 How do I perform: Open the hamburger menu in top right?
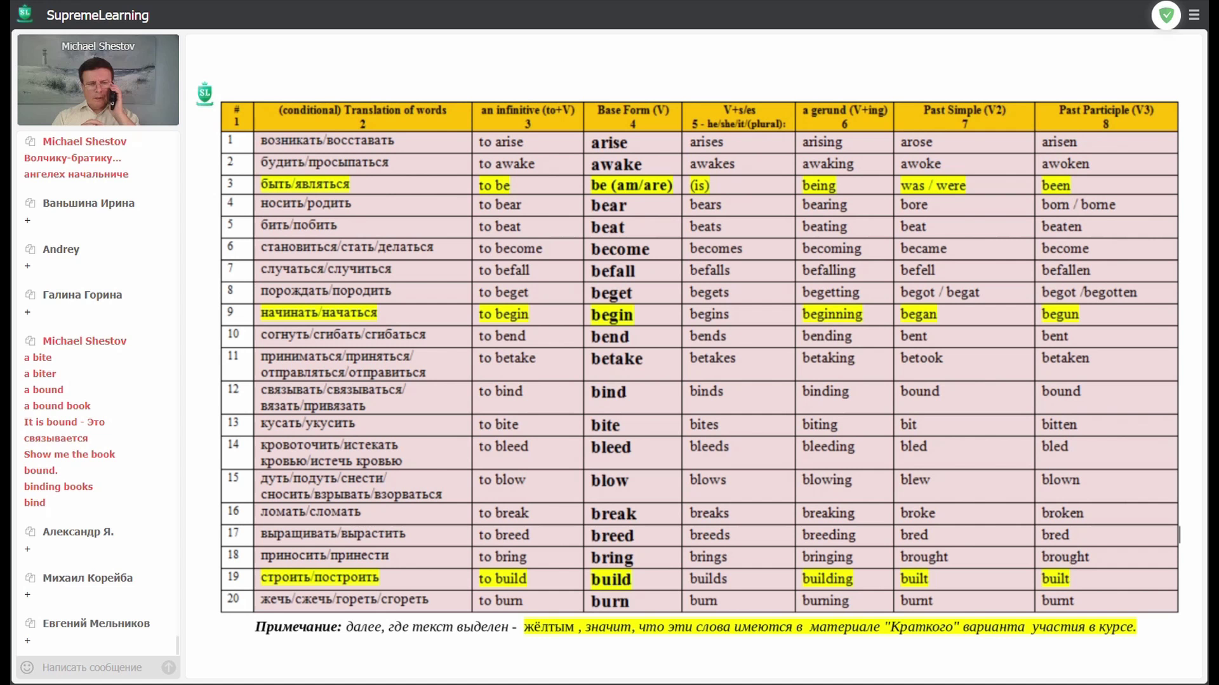pos(1194,15)
